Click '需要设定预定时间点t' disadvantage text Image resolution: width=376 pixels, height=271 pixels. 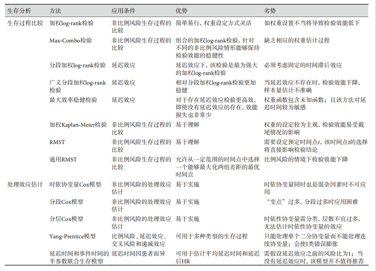click(x=292, y=142)
